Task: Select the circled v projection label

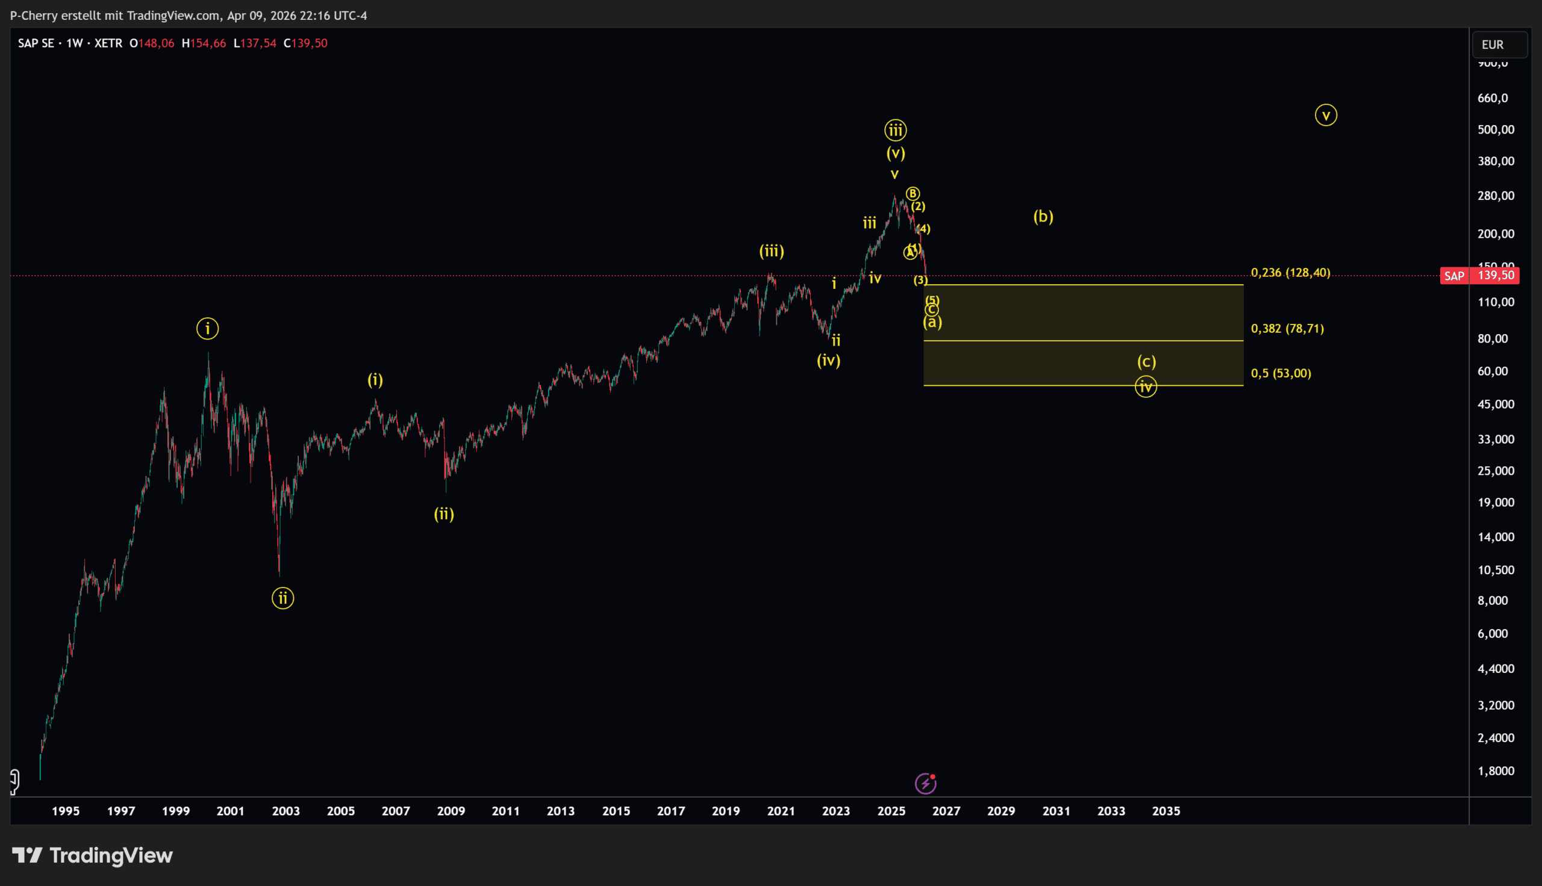Action: [x=1325, y=115]
